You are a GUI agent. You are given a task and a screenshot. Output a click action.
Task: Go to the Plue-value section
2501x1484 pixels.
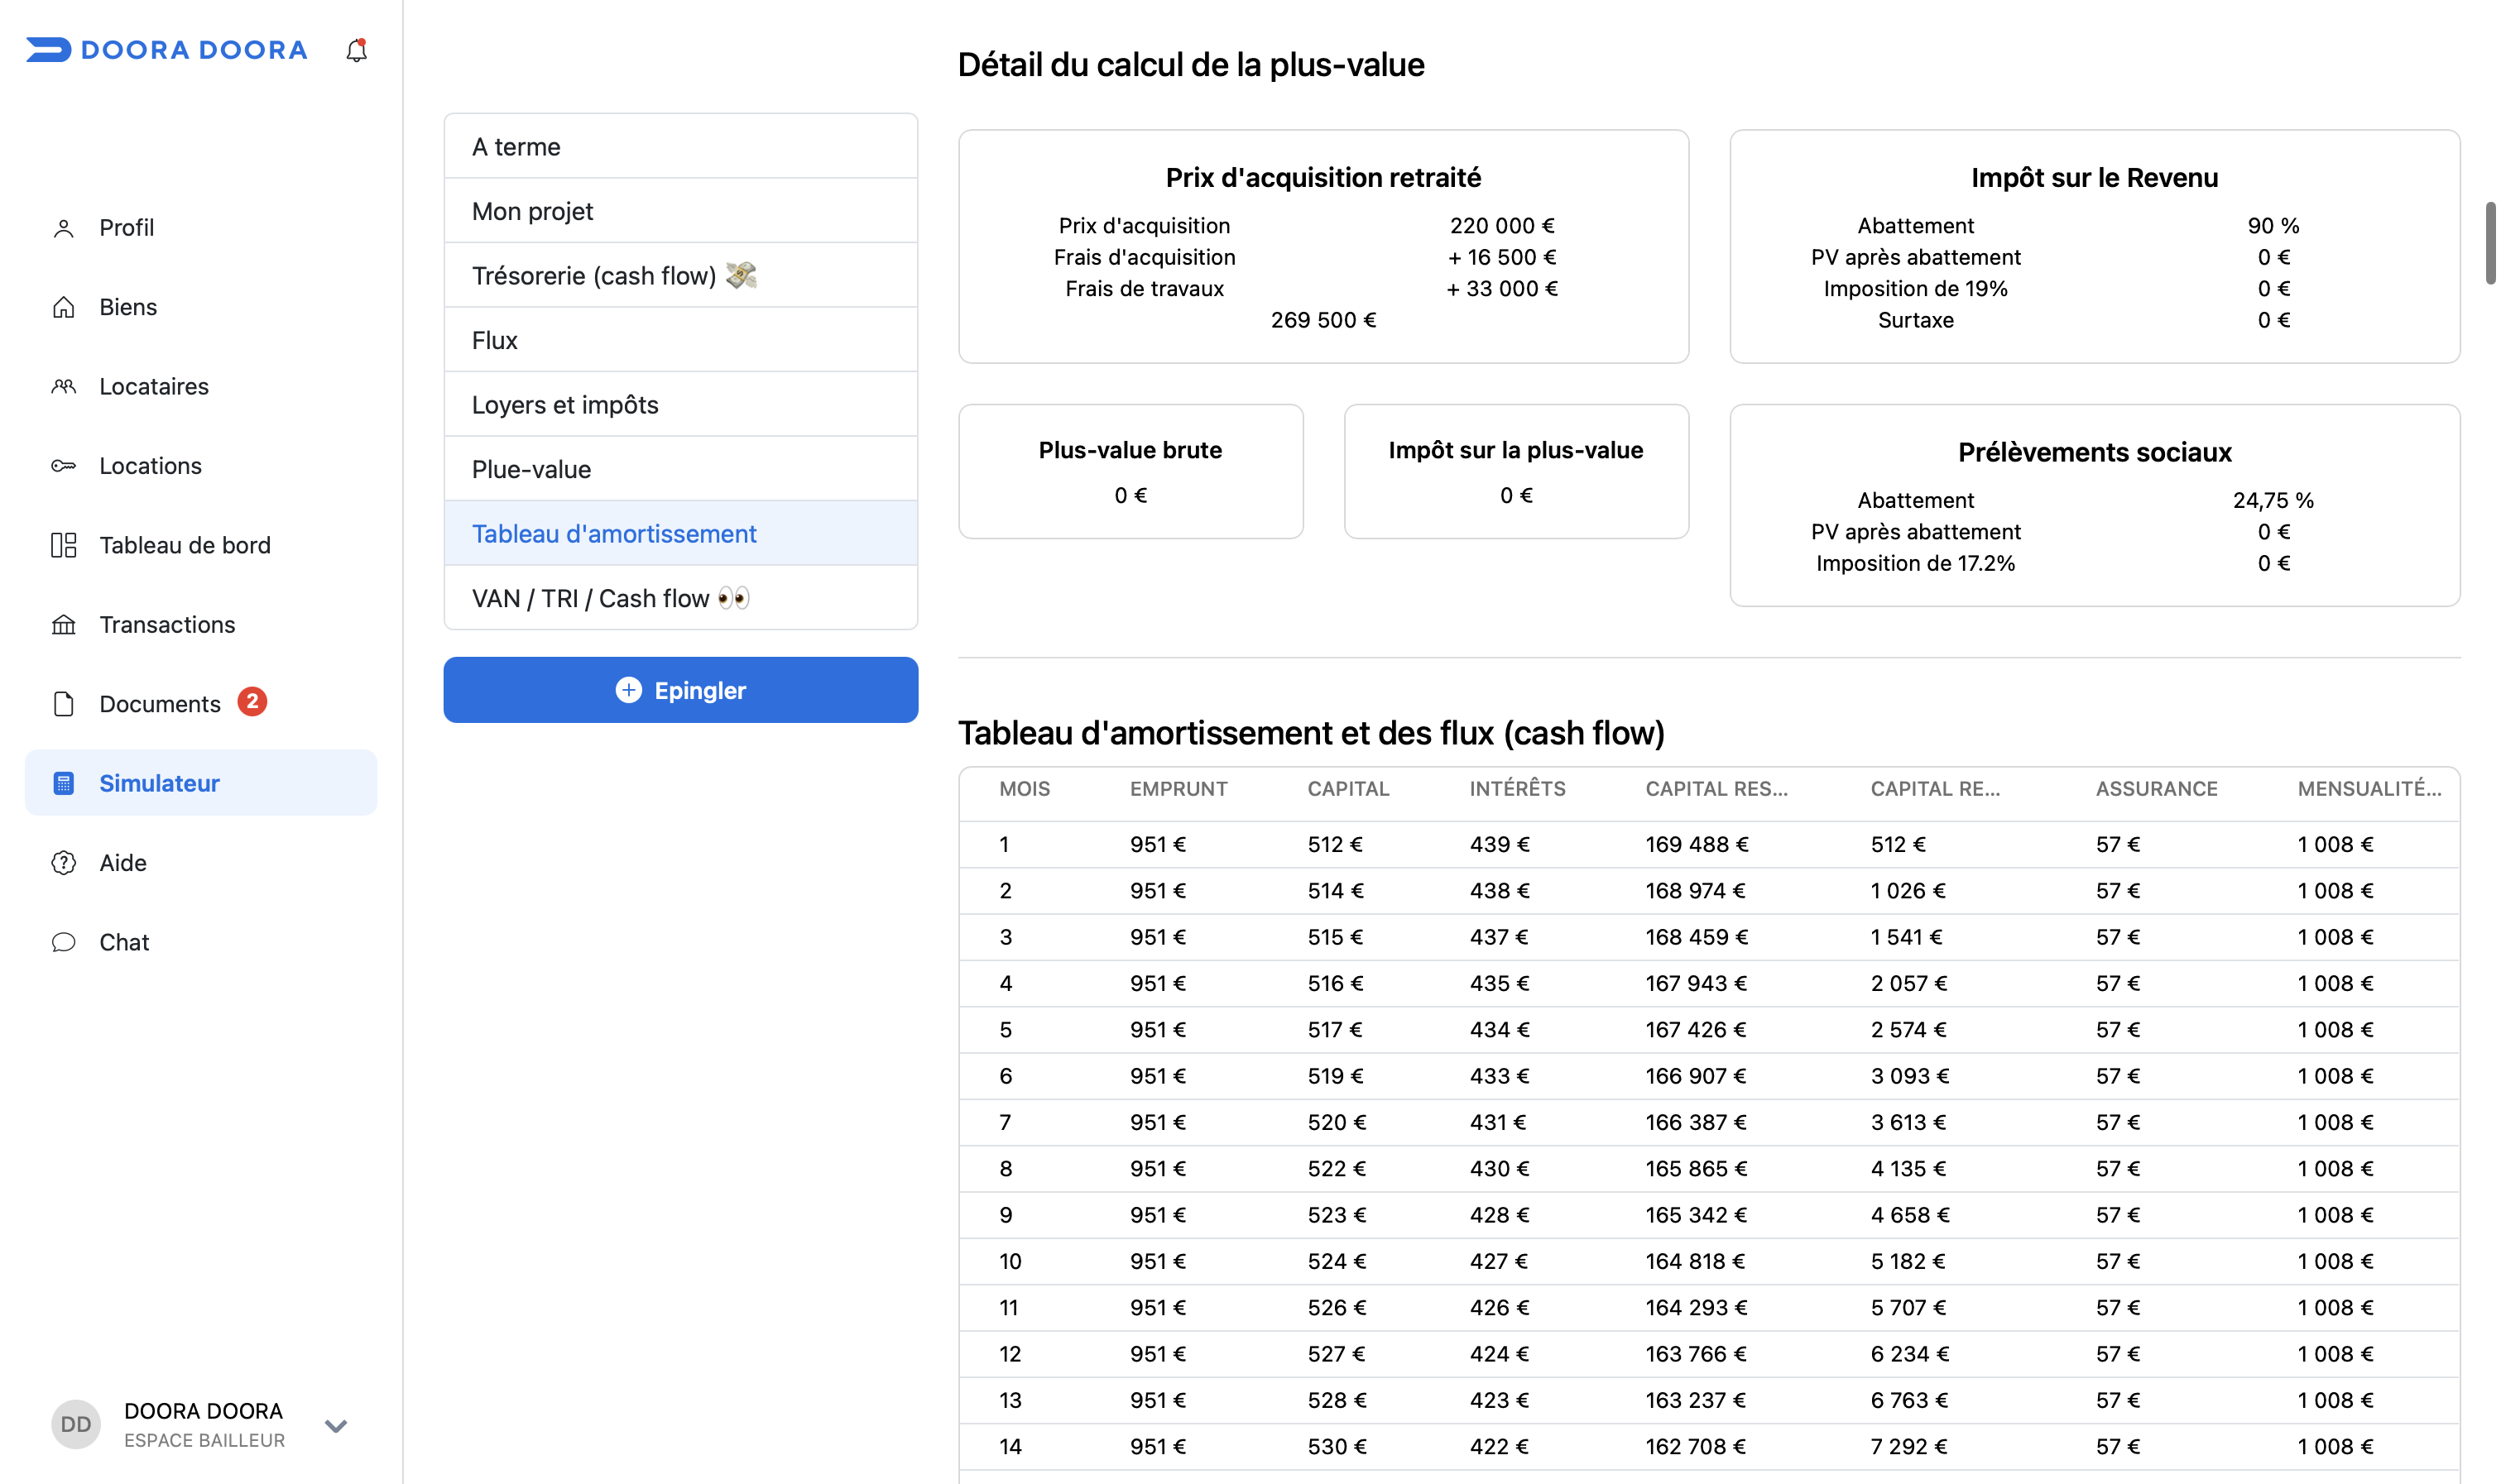point(680,469)
